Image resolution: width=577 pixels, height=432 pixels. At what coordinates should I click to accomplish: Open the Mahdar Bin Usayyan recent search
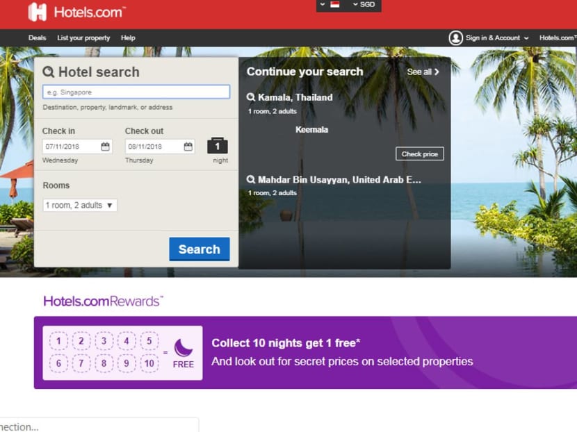(340, 179)
